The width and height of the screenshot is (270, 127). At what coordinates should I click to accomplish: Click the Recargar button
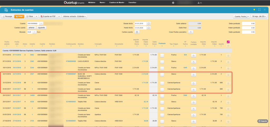7,16
